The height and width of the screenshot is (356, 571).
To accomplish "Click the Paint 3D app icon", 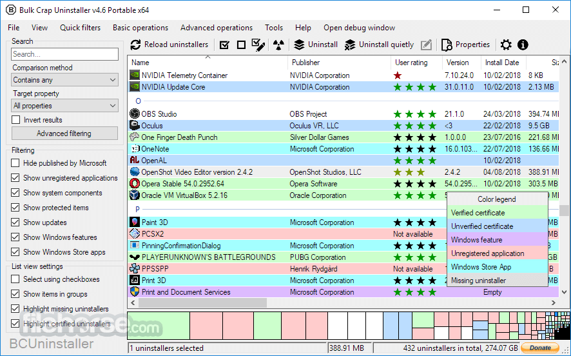I will tap(135, 222).
